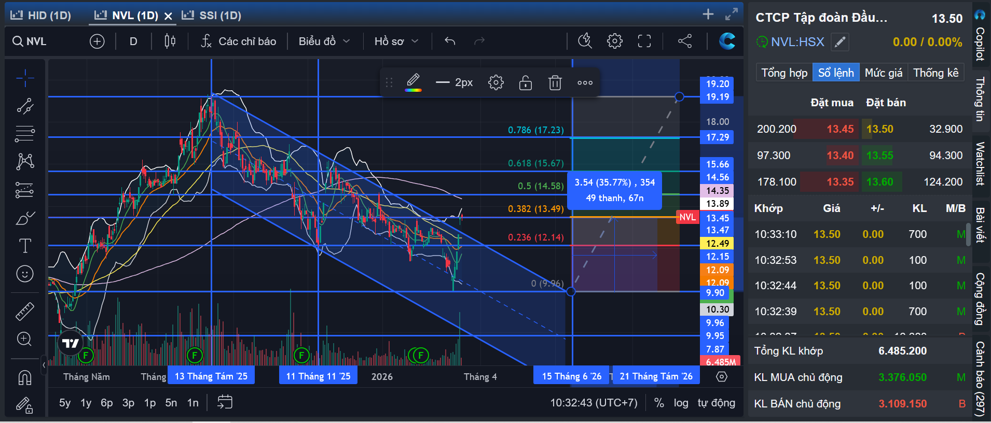
Task: Grab the drawing toolbar drag handle
Action: 389,82
